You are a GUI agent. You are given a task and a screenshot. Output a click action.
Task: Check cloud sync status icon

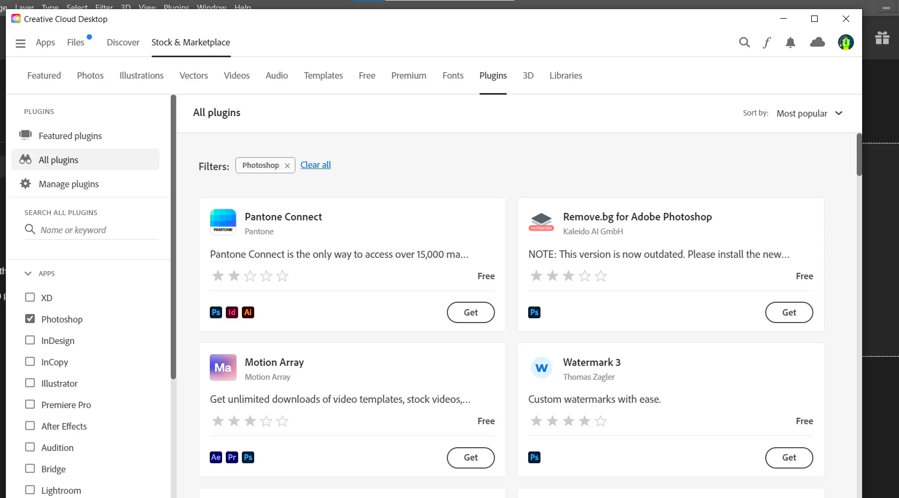tap(818, 42)
